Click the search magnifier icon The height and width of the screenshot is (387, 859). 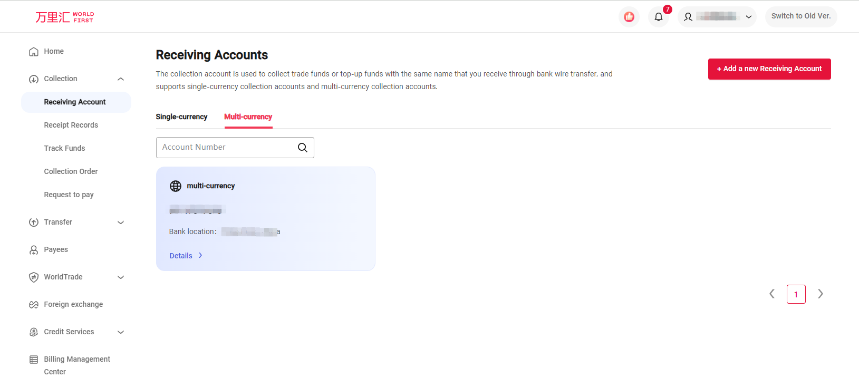click(303, 148)
